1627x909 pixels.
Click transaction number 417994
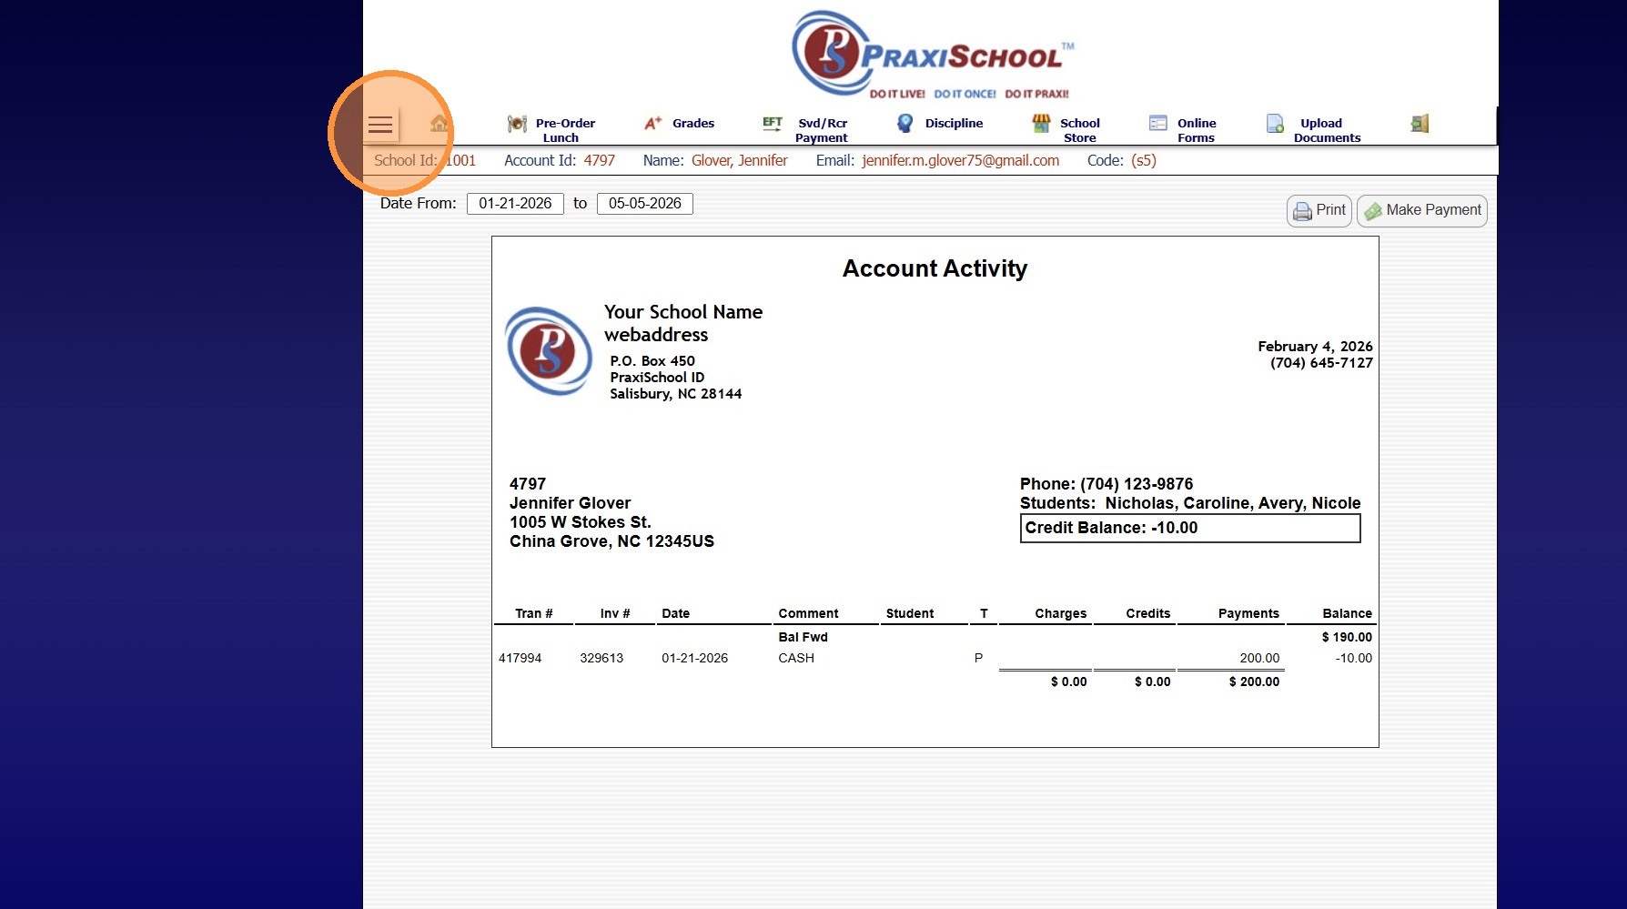coord(520,659)
